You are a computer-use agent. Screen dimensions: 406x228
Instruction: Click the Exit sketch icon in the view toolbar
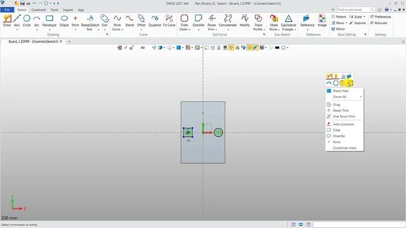click(119, 47)
